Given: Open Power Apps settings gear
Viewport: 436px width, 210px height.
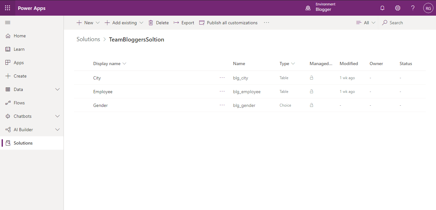Looking at the screenshot, I should tap(397, 8).
